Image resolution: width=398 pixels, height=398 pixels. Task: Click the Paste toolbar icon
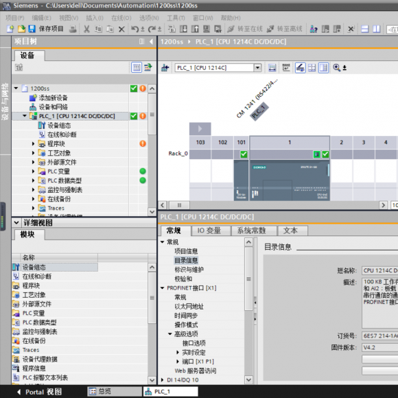[x=110, y=29]
